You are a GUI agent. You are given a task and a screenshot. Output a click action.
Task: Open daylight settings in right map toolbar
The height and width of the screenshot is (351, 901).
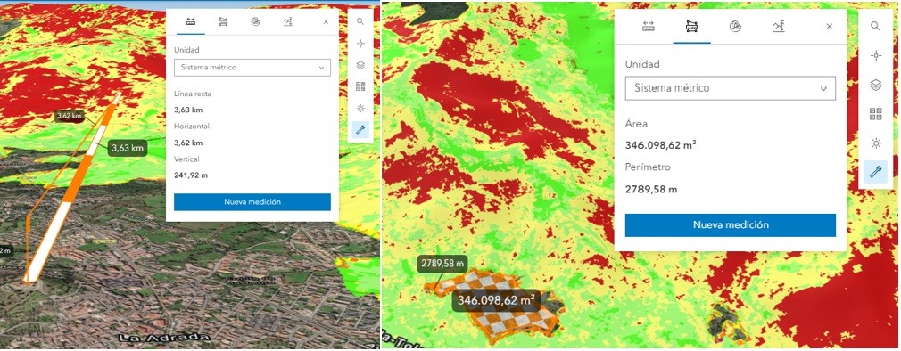tap(875, 143)
